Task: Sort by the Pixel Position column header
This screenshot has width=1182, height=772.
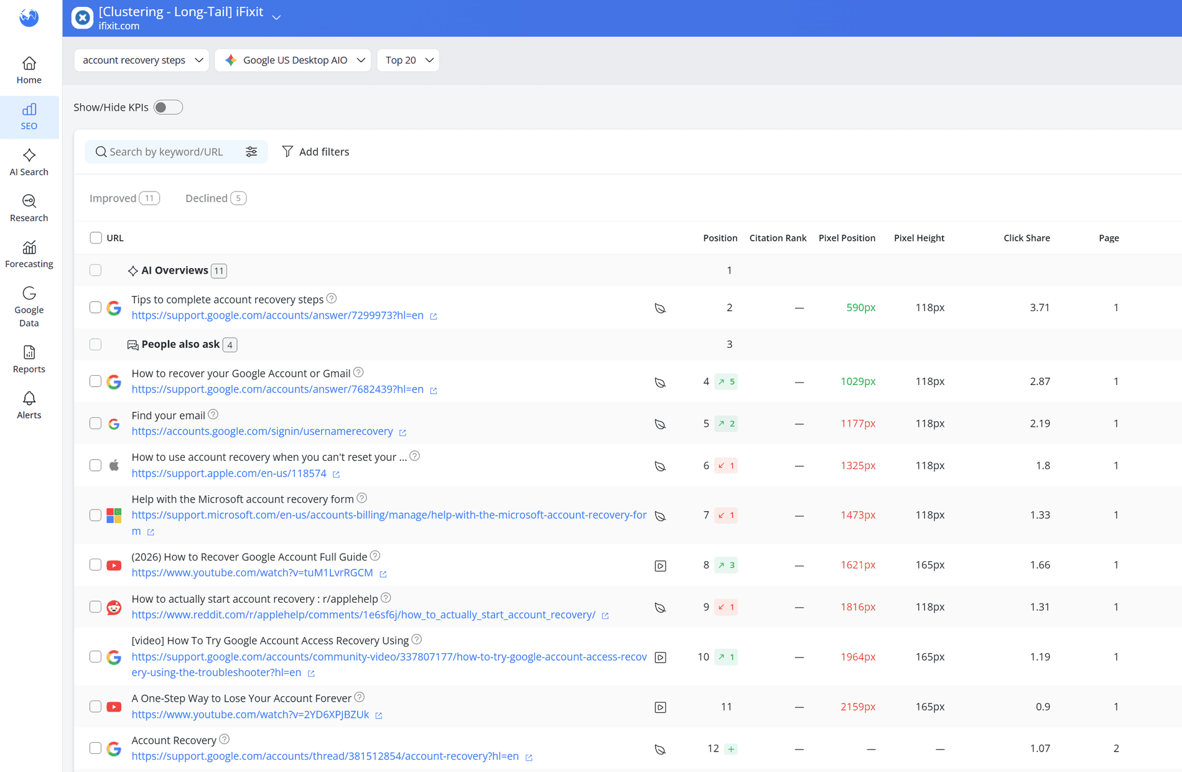Action: [x=847, y=238]
